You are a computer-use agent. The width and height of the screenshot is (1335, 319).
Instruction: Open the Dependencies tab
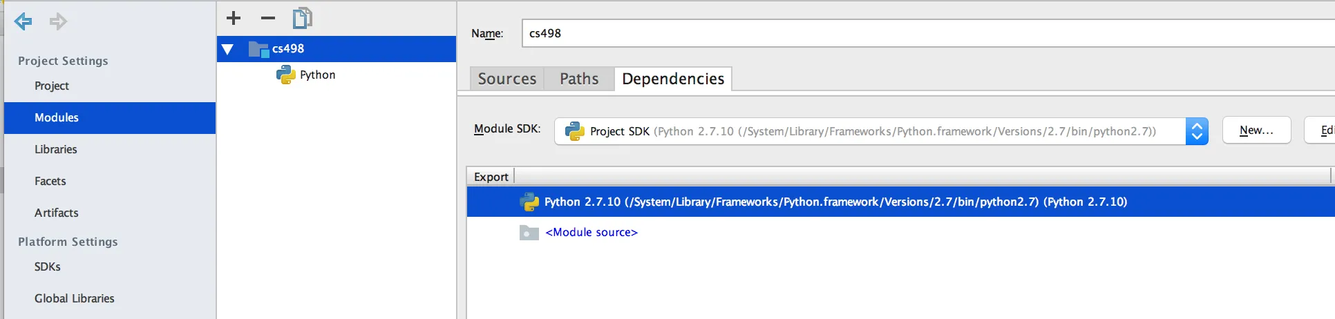click(x=672, y=79)
